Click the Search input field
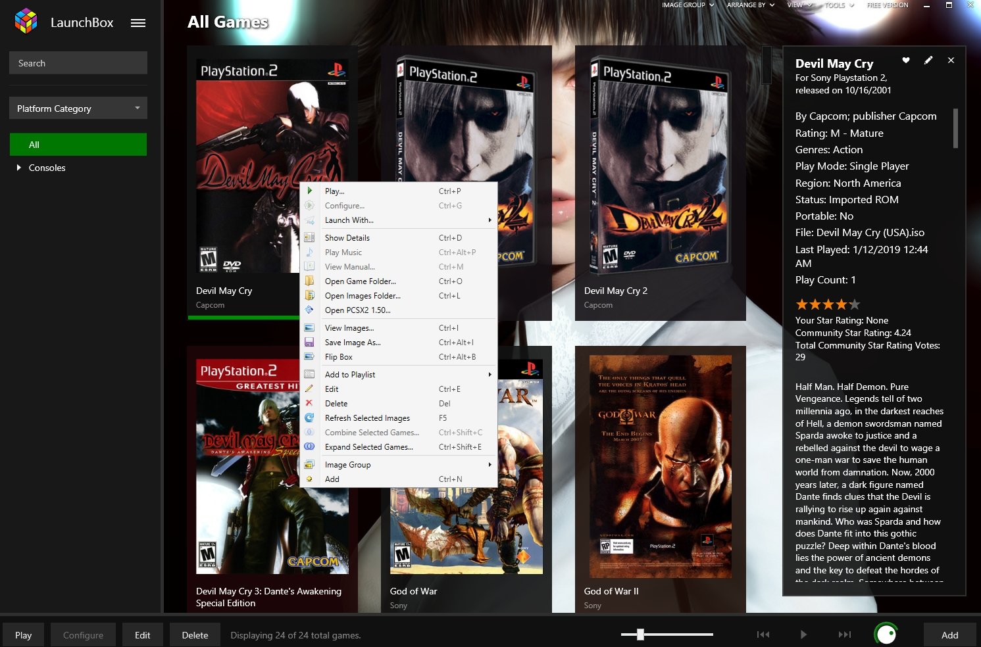The height and width of the screenshot is (647, 981). [78, 63]
